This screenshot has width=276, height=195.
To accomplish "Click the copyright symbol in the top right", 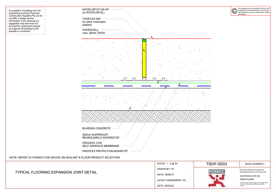I will point(234,11).
